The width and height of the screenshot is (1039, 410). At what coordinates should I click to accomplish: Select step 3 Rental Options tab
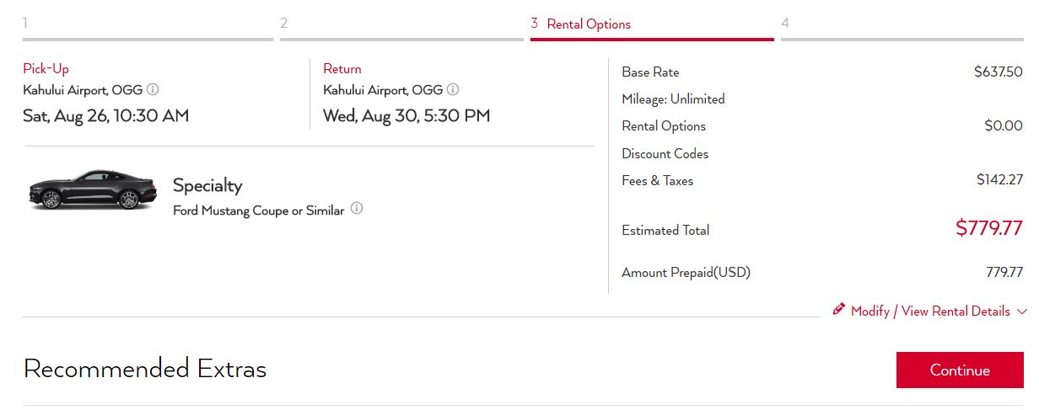click(652, 24)
